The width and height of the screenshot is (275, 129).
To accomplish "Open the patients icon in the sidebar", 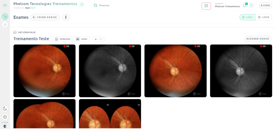I will point(5,25).
